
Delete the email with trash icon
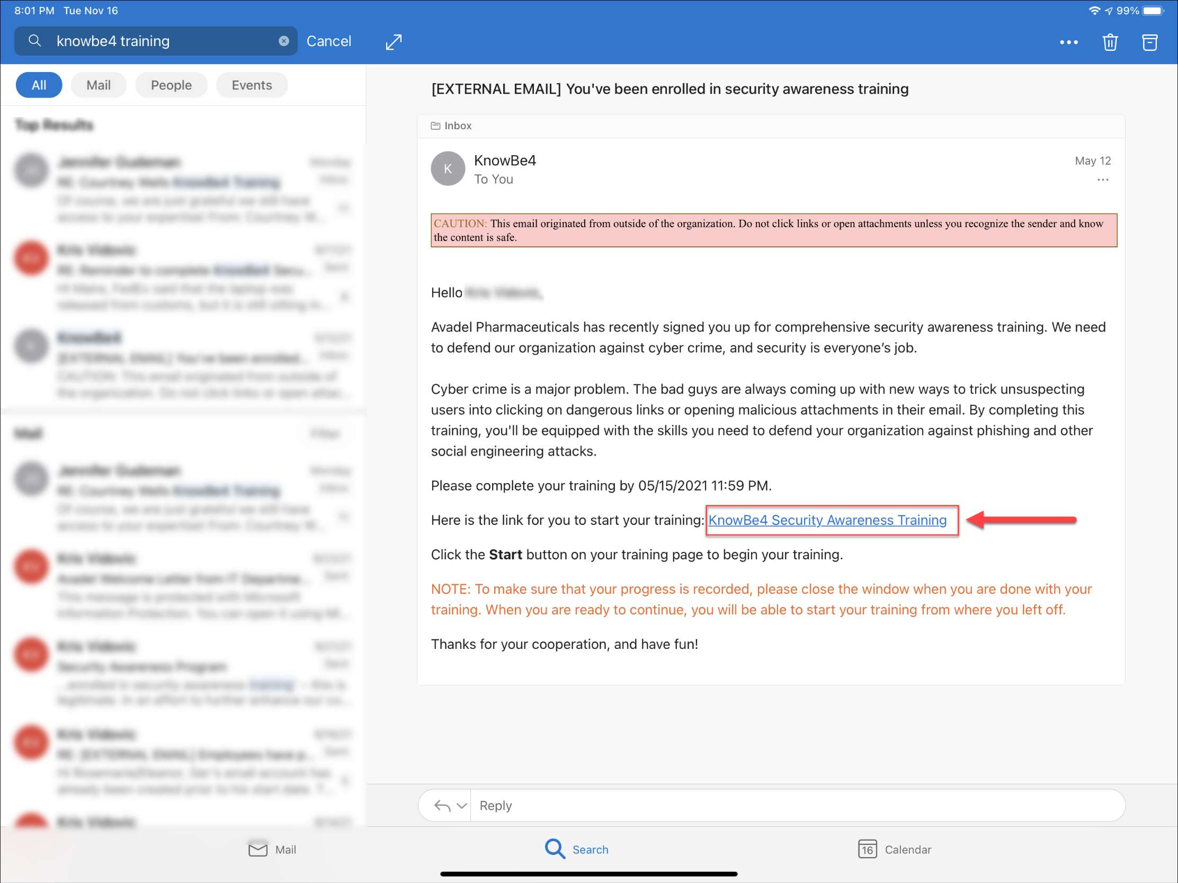[x=1110, y=42]
